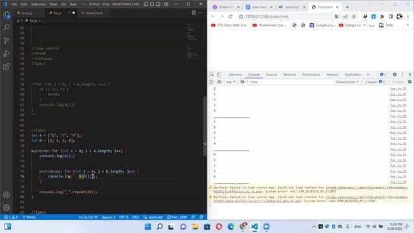The width and height of the screenshot is (414, 233).
Task: Open the Trello bookmark
Action: pyautogui.click(x=386, y=25)
